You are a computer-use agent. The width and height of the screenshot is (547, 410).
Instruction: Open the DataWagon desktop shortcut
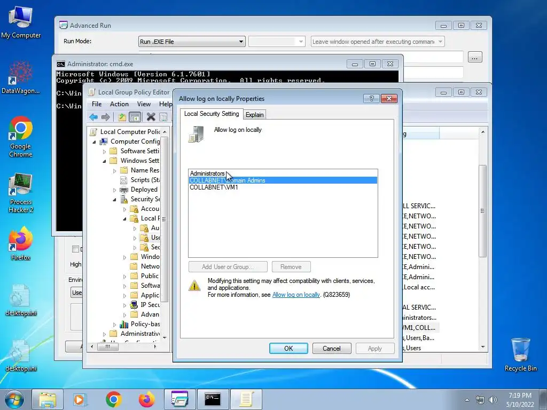[21, 77]
